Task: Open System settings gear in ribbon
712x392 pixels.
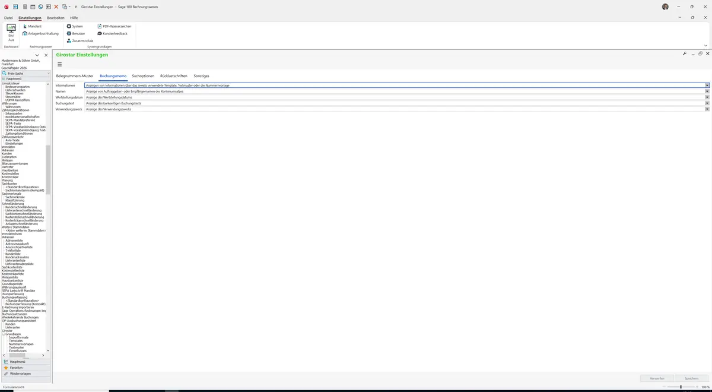Action: pos(75,26)
